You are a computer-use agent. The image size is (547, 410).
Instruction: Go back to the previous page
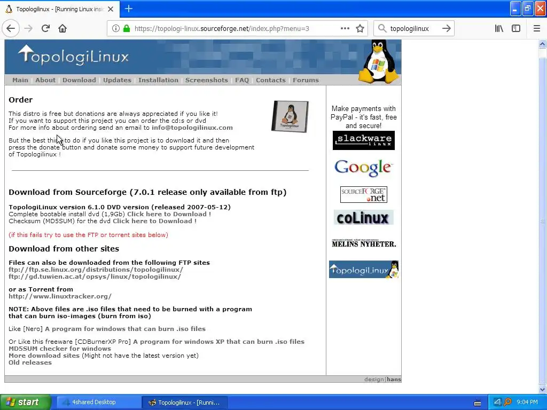11,28
